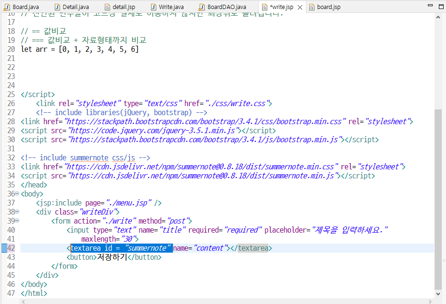The height and width of the screenshot is (304, 446).
Task: Click the './write' form action value
Action: (x=119, y=221)
